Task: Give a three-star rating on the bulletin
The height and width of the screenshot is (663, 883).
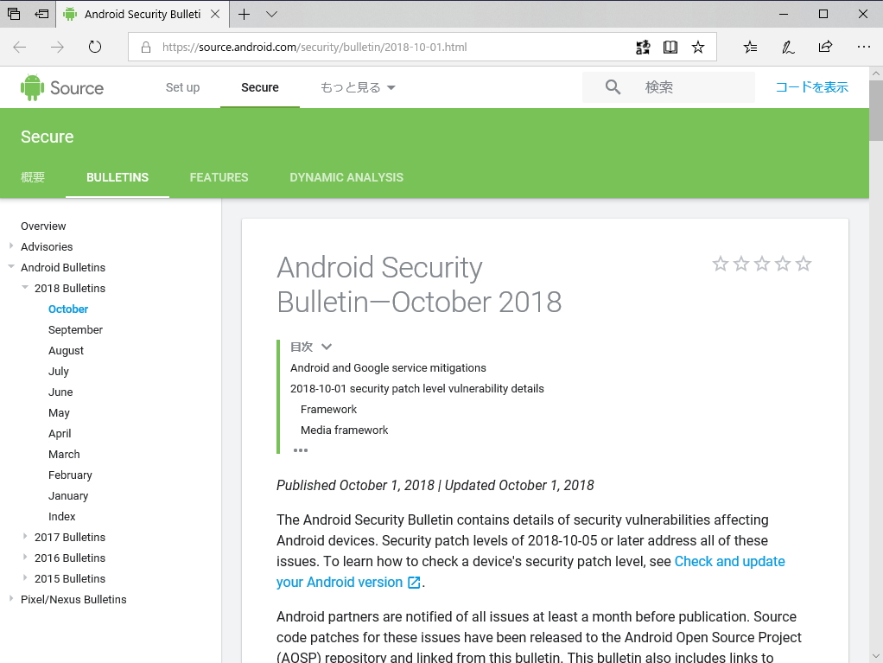Action: tap(762, 264)
